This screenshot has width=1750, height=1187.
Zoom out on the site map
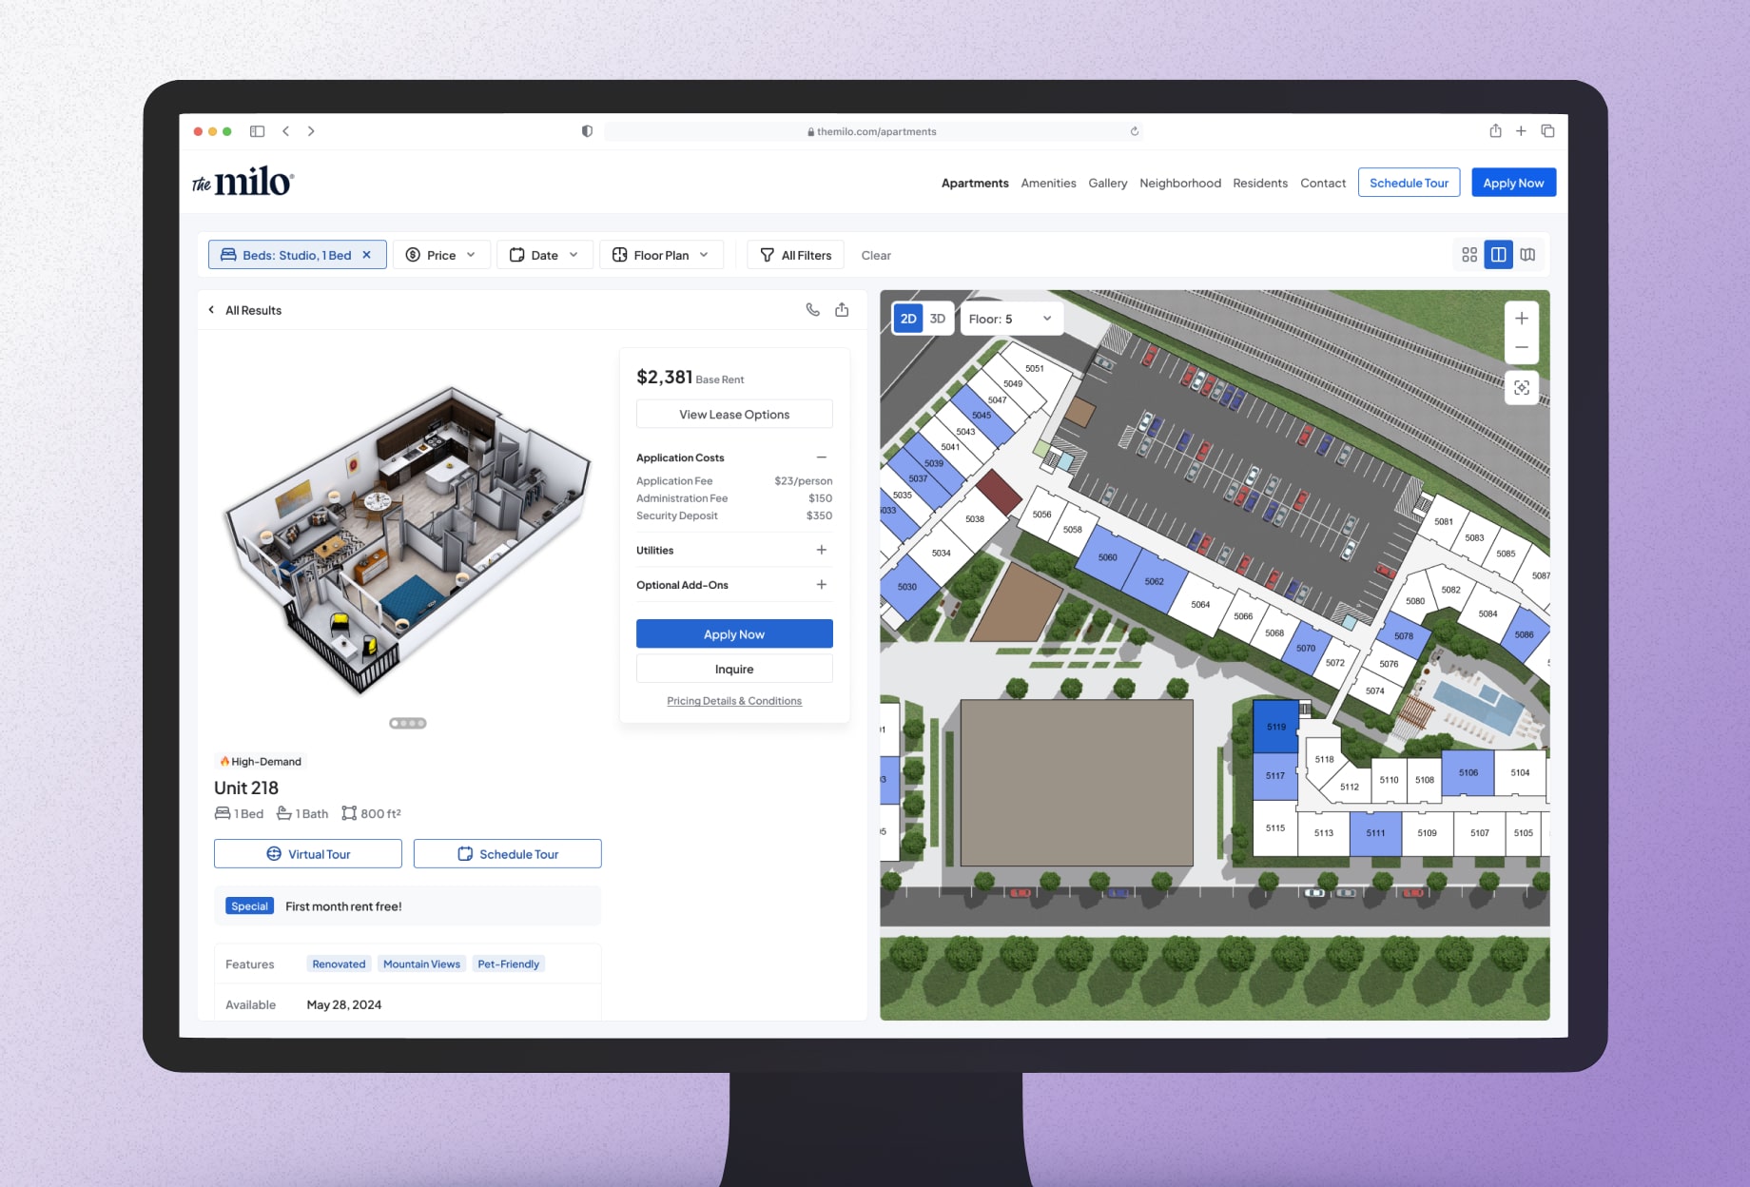1522,348
